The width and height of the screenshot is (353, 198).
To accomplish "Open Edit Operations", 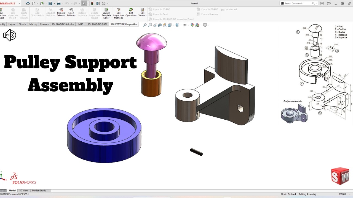I will [x=131, y=12].
